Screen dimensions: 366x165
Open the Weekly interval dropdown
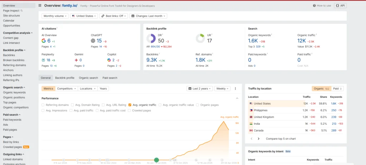coord(222,88)
